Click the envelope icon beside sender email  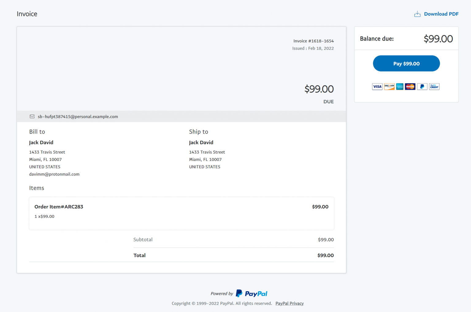pyautogui.click(x=32, y=116)
